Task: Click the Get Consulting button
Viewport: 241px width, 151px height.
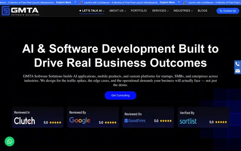Action: pos(120,96)
